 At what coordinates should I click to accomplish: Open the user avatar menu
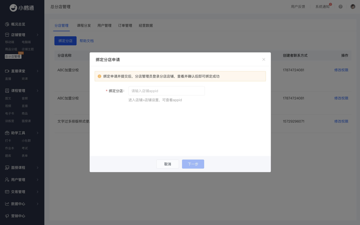(x=353, y=7)
